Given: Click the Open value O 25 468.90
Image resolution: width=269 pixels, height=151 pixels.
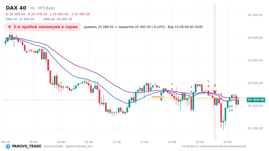Looking at the screenshot, I should click(15, 14).
